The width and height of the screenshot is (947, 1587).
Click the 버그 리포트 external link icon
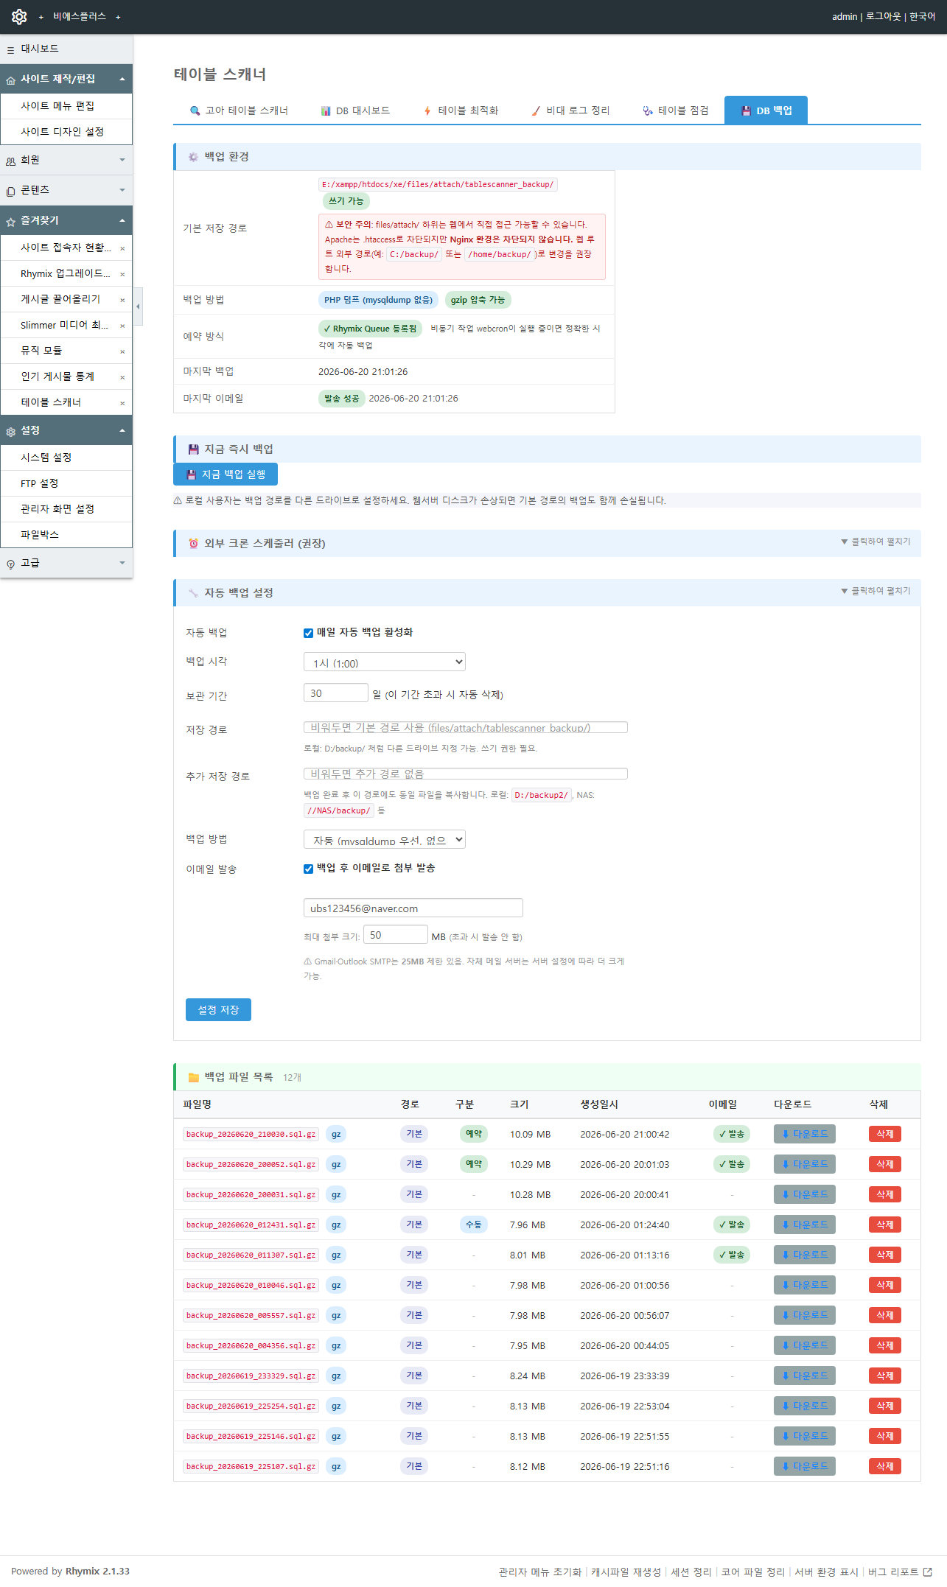pyautogui.click(x=927, y=1572)
